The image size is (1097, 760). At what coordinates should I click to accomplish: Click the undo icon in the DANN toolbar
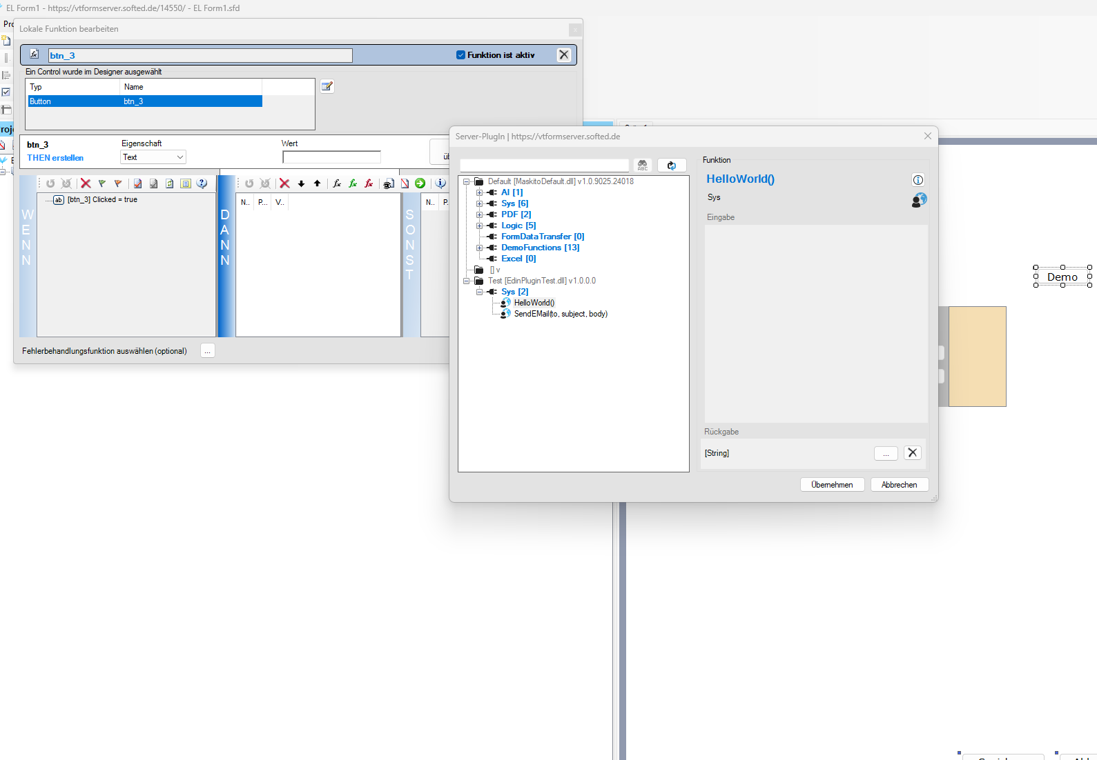249,183
